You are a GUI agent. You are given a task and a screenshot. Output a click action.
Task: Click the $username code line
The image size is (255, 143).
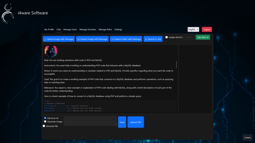73,108
